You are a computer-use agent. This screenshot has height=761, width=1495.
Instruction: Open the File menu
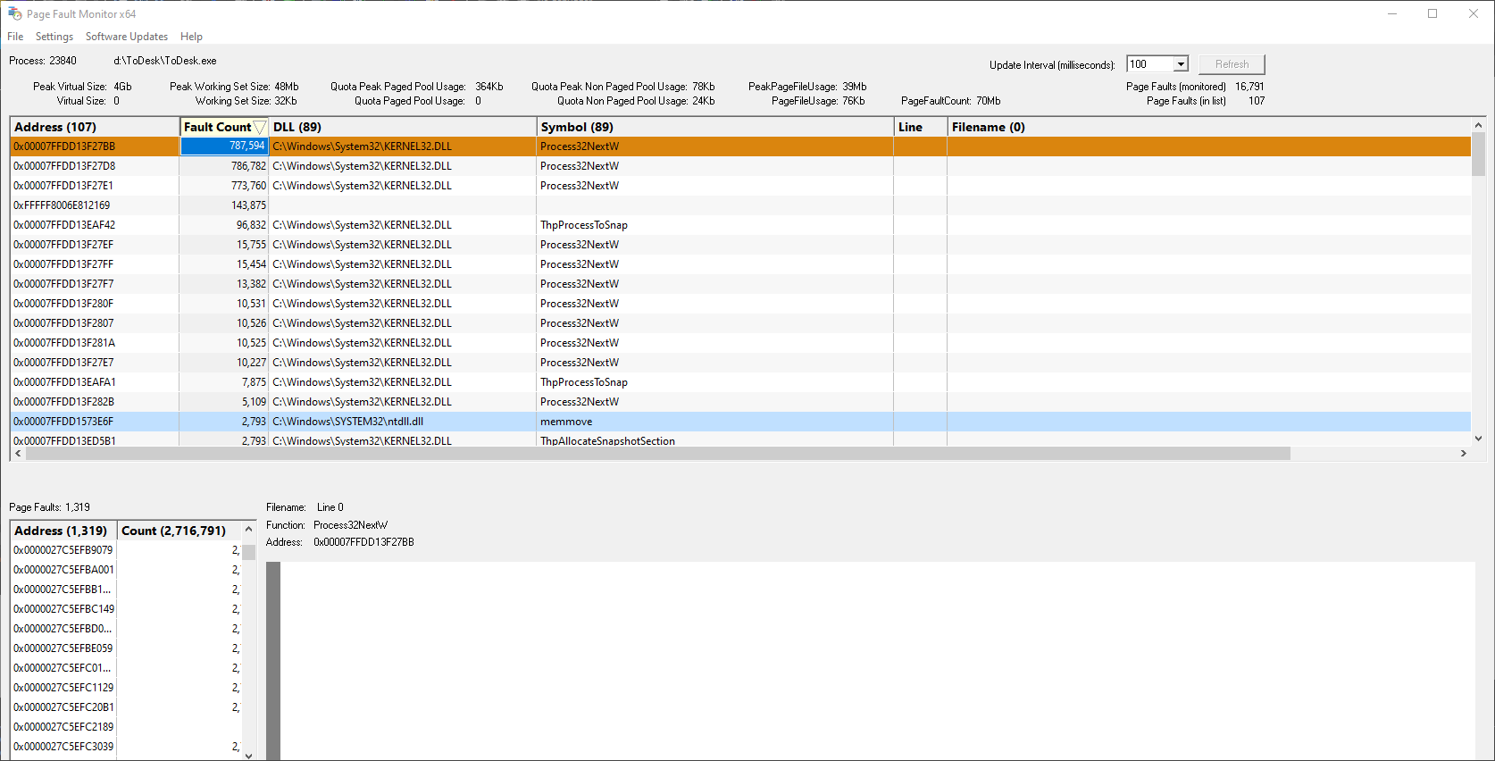[15, 37]
